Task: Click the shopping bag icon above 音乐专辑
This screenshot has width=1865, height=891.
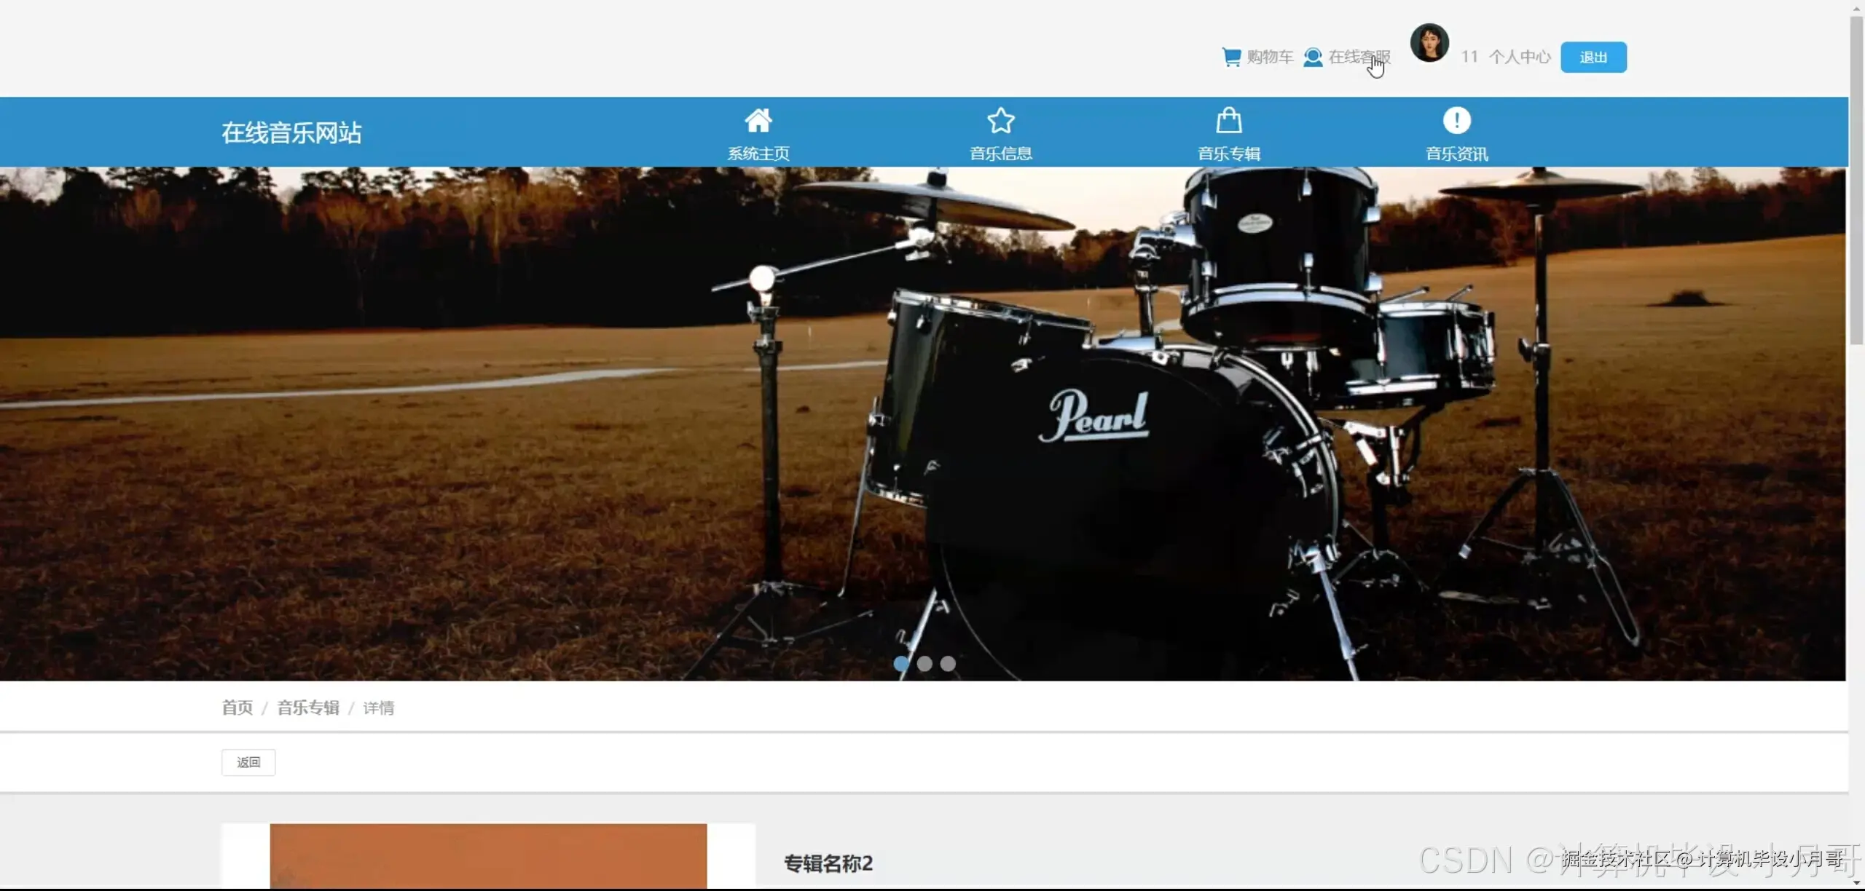Action: 1228,120
